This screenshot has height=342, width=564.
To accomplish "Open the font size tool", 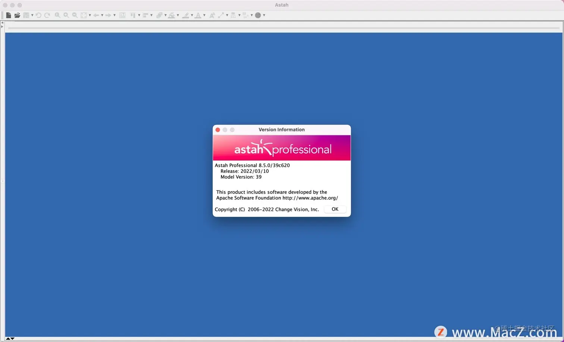I will [x=212, y=15].
